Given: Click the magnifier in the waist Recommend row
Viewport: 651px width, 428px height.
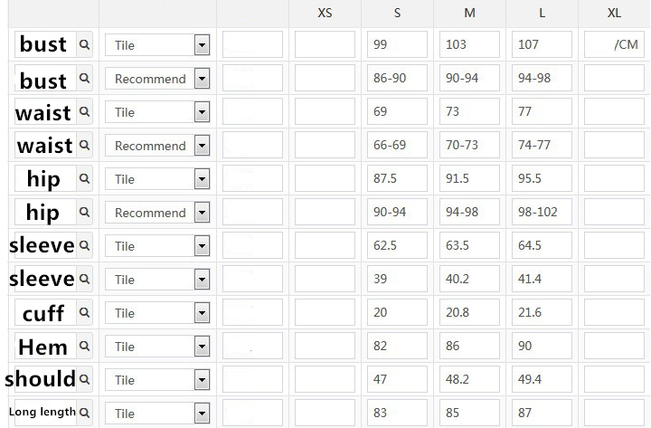Looking at the screenshot, I should pos(84,145).
